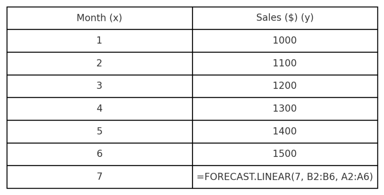This screenshot has height=195, width=384.
Task: Select the cell containing month 1
Action: (99, 40)
